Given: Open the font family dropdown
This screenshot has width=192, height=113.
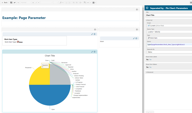Looking at the screenshot, I should click(x=47, y=3).
